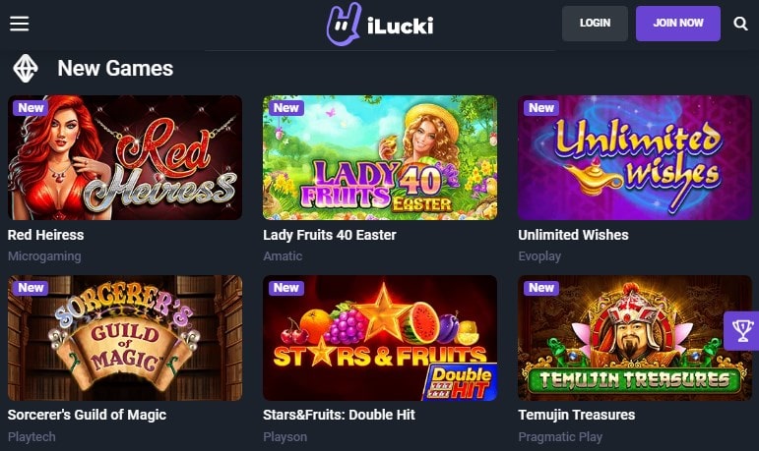Click the New badge on Unlimited Wishes

pos(541,108)
